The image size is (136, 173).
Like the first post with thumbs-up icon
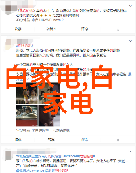tap(118, 29)
